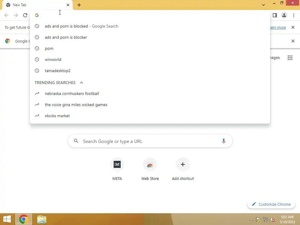Image resolution: width=300 pixels, height=225 pixels.
Task: Reload the page with the refresh icon
Action: pos(25,15)
